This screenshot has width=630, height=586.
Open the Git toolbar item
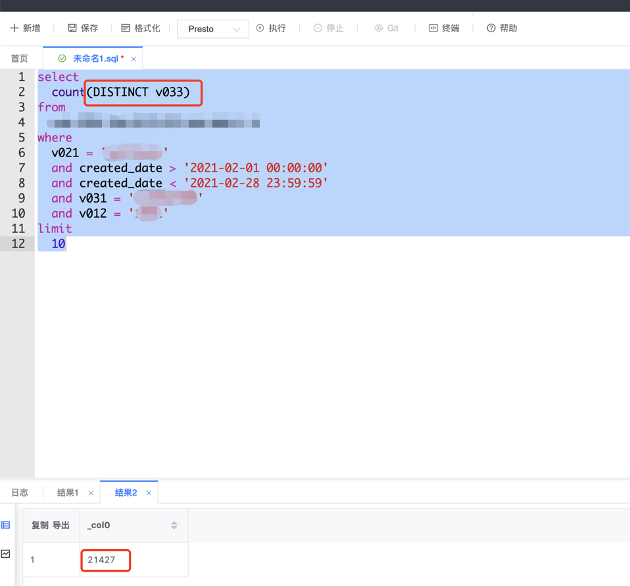point(386,28)
